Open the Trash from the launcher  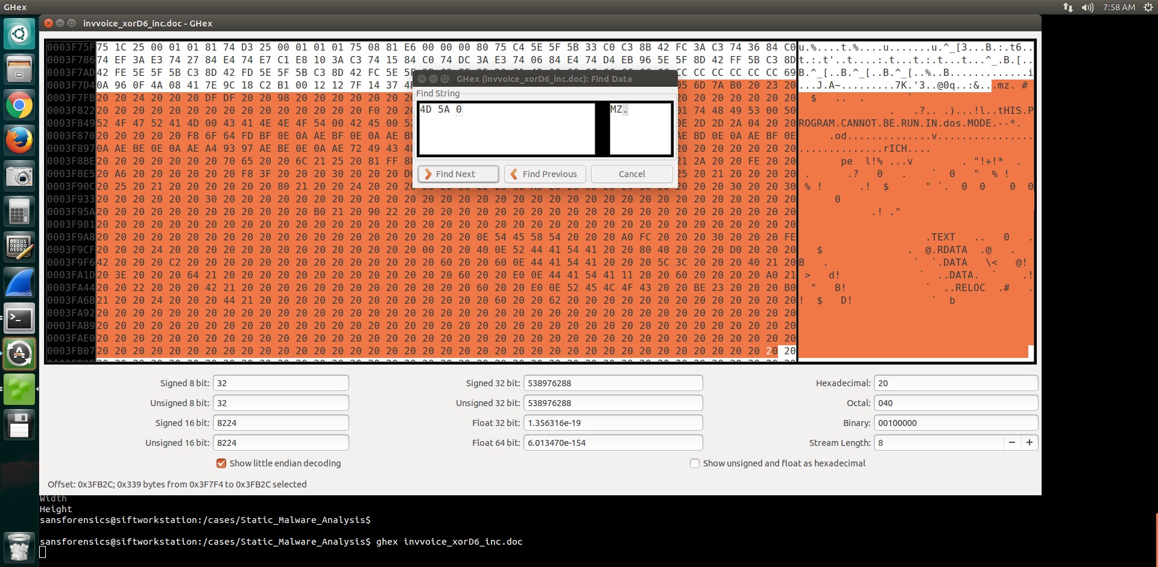[x=19, y=547]
